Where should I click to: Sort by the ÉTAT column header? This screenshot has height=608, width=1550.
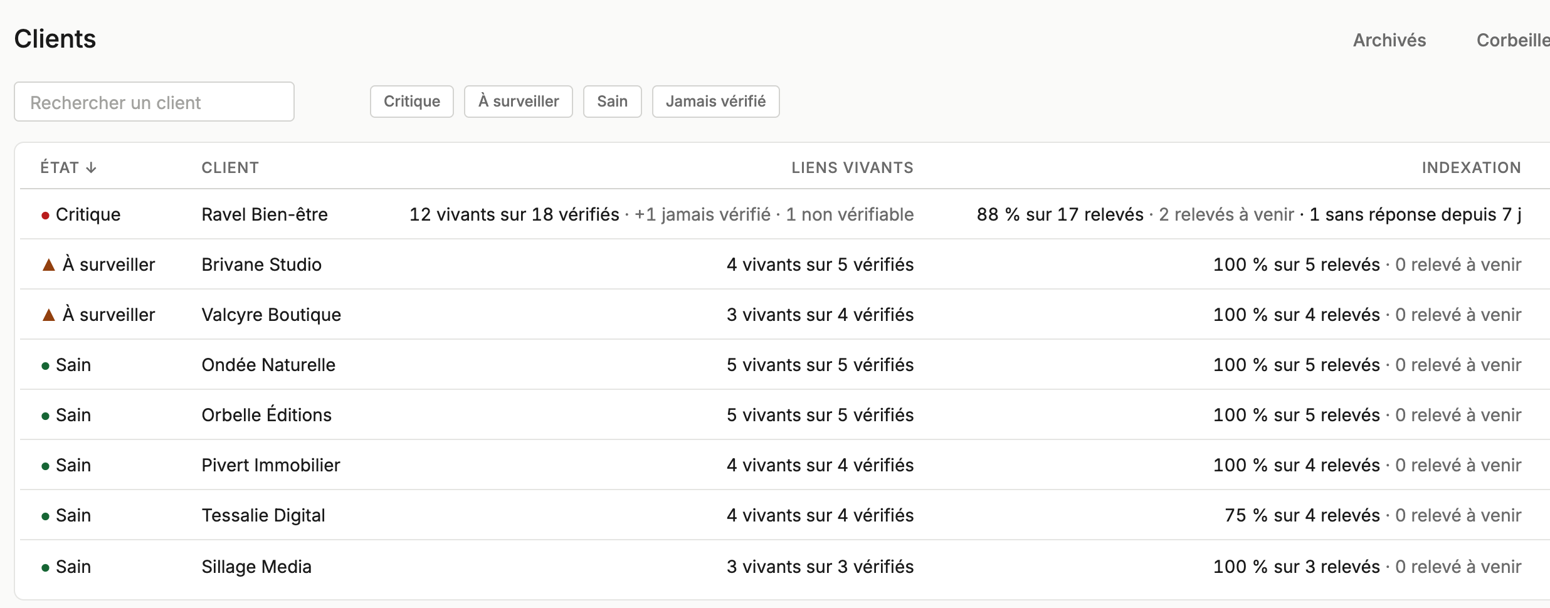pyautogui.click(x=68, y=167)
